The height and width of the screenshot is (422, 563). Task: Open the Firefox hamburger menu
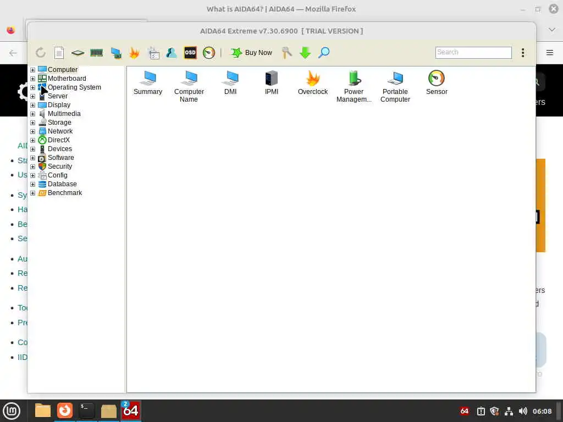point(549,53)
